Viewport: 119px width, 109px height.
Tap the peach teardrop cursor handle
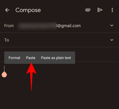4,74
